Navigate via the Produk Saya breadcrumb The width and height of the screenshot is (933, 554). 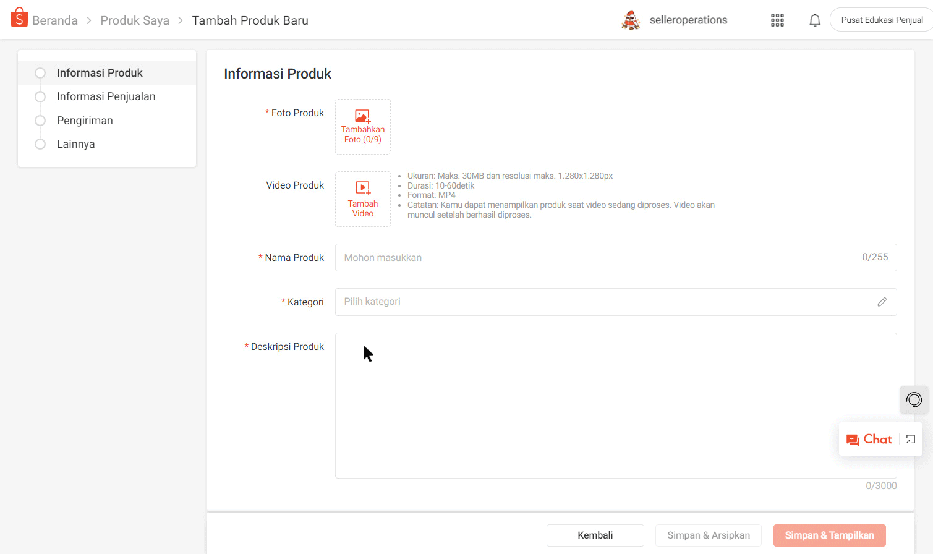(x=135, y=20)
